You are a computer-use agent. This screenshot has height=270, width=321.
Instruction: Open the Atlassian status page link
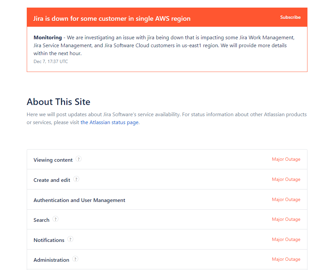(x=110, y=122)
